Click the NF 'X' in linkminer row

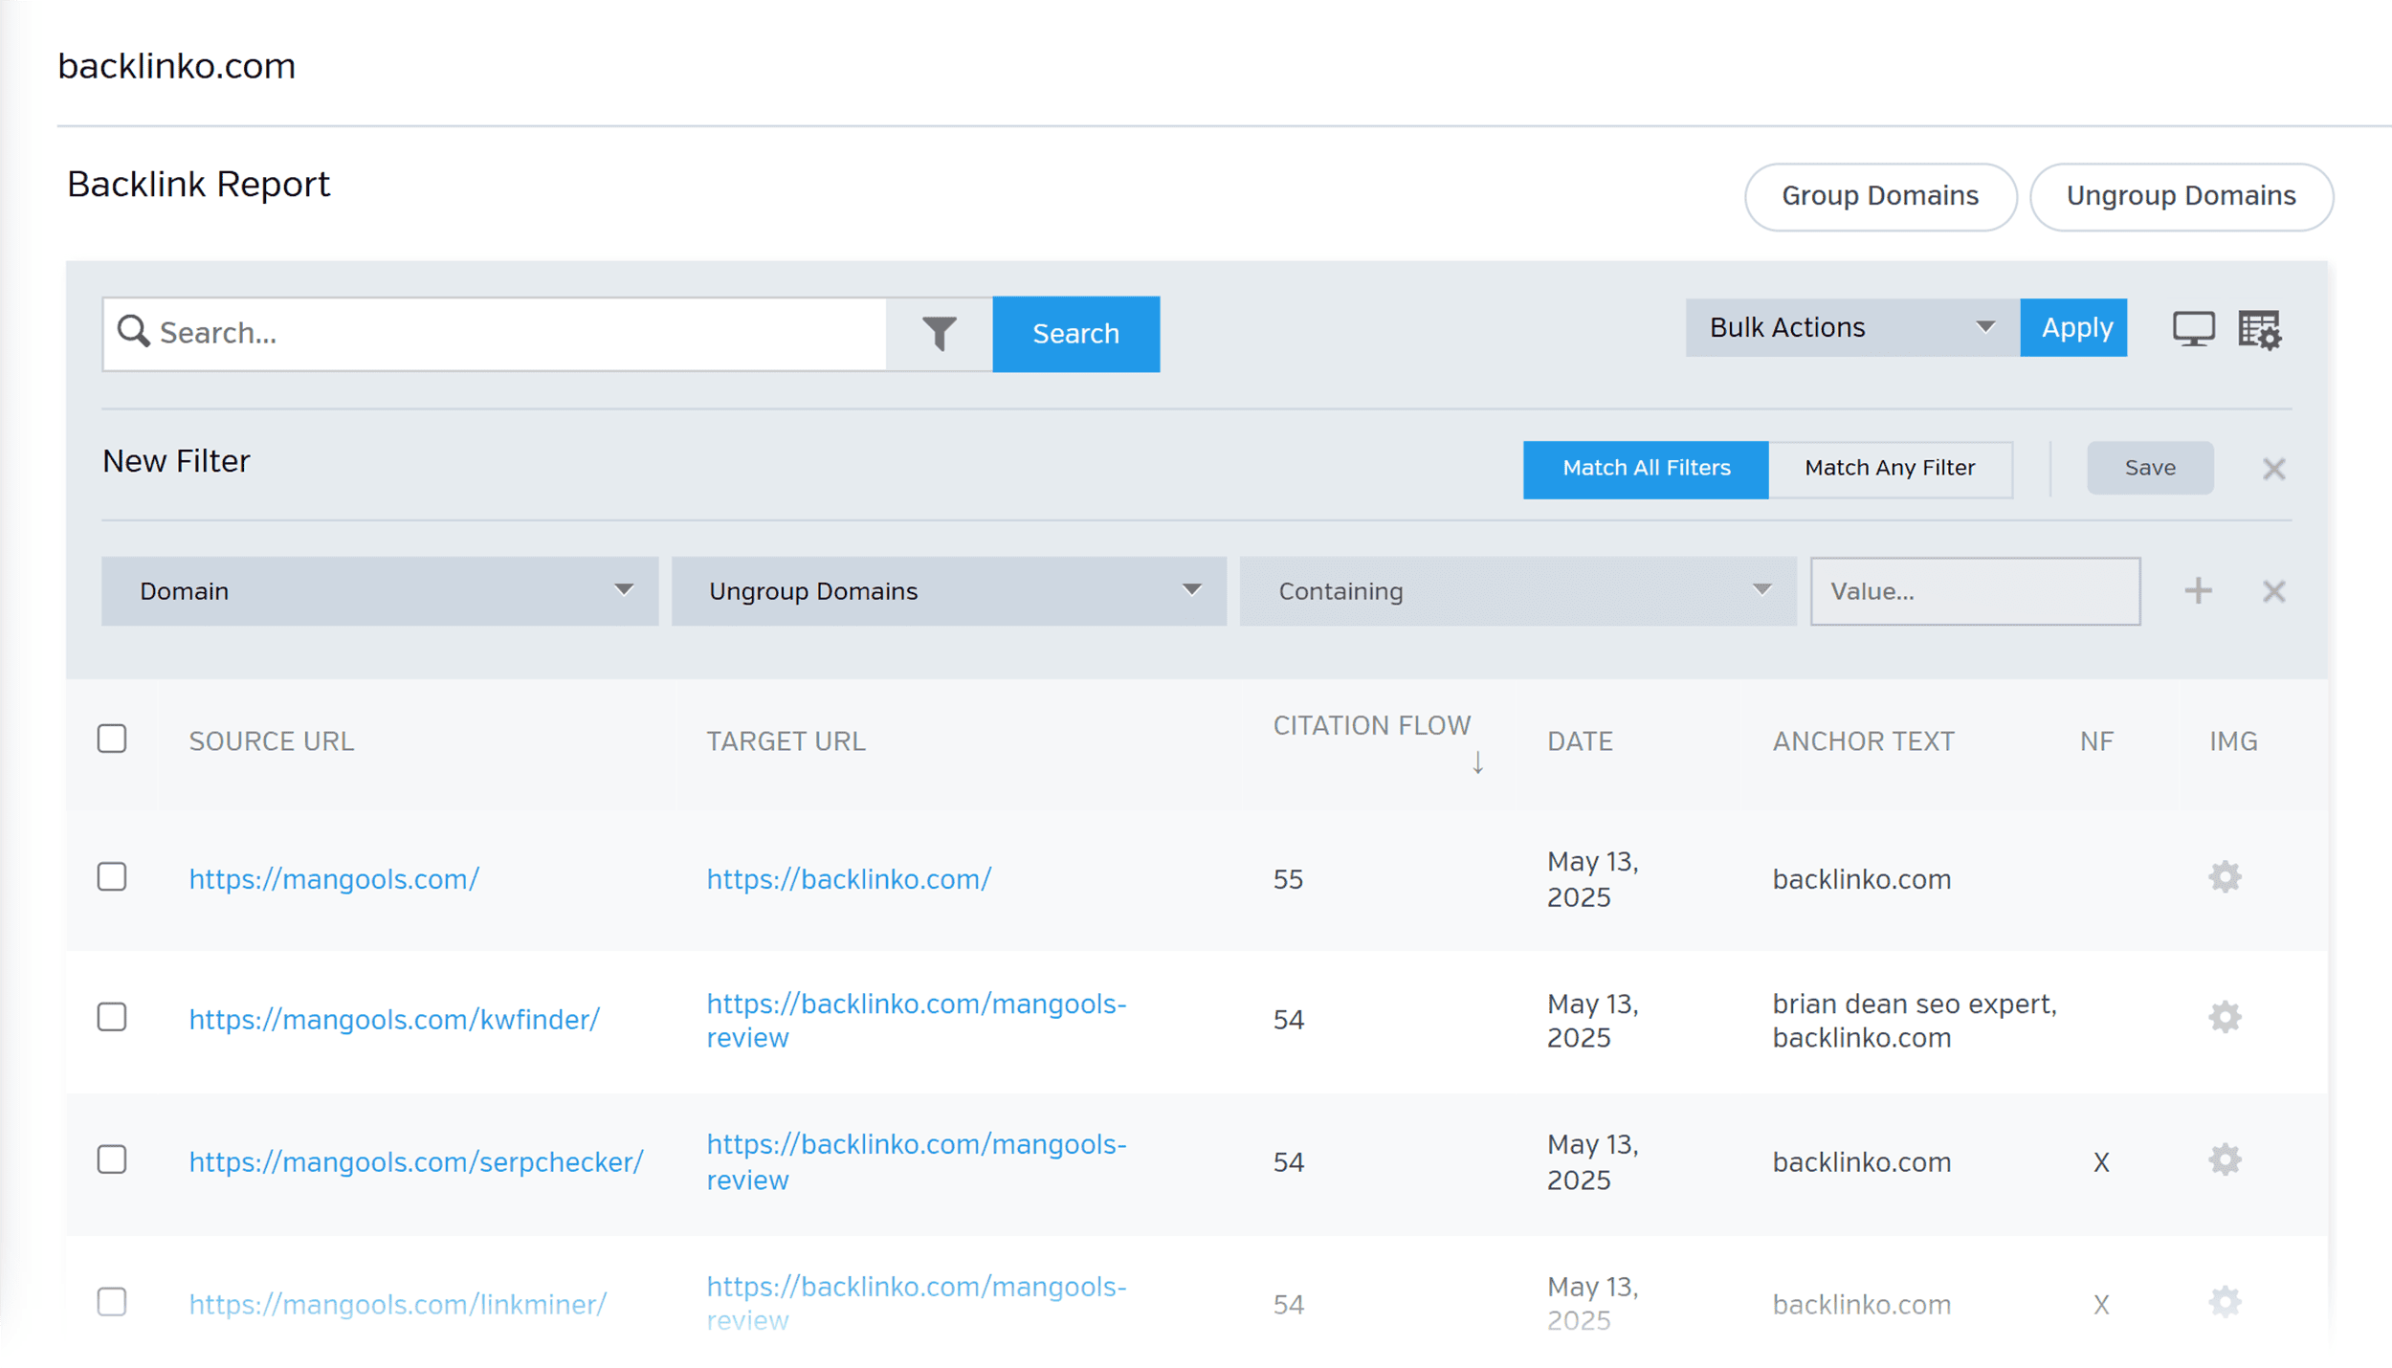(x=2101, y=1303)
